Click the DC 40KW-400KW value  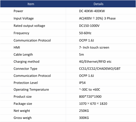coord(92,11)
